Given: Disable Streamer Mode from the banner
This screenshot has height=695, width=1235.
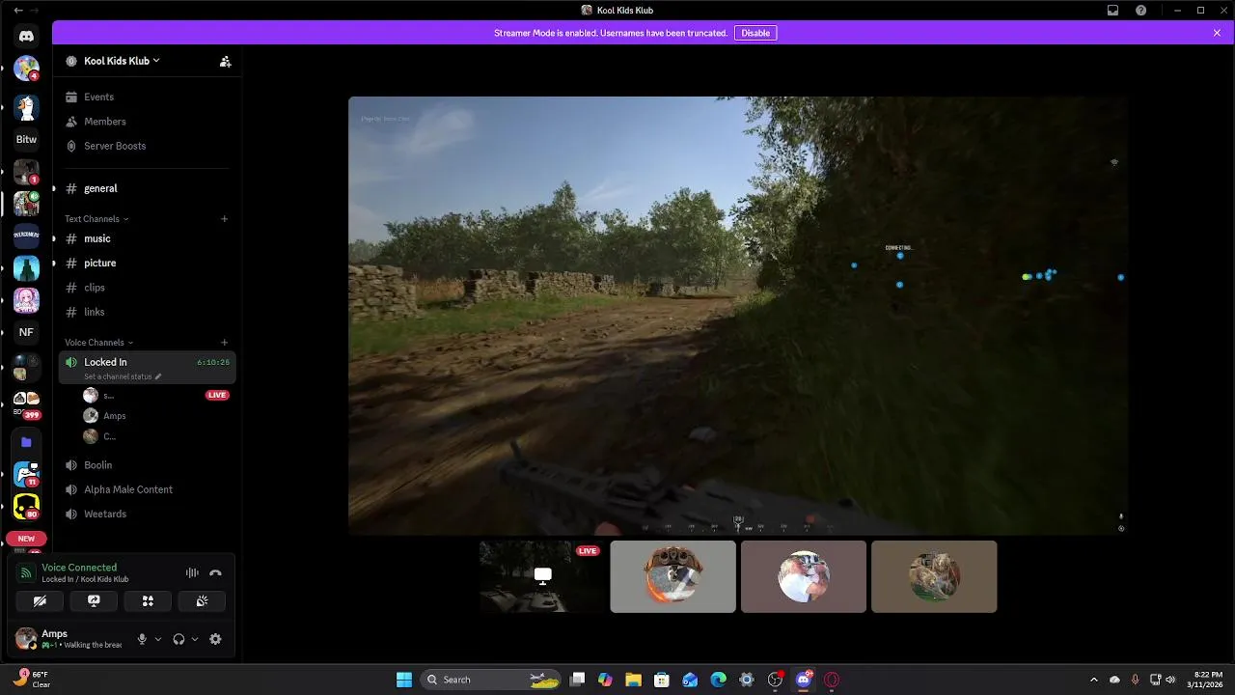Looking at the screenshot, I should click(x=755, y=33).
